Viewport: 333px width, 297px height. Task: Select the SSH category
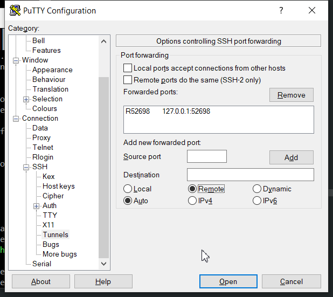[40, 167]
